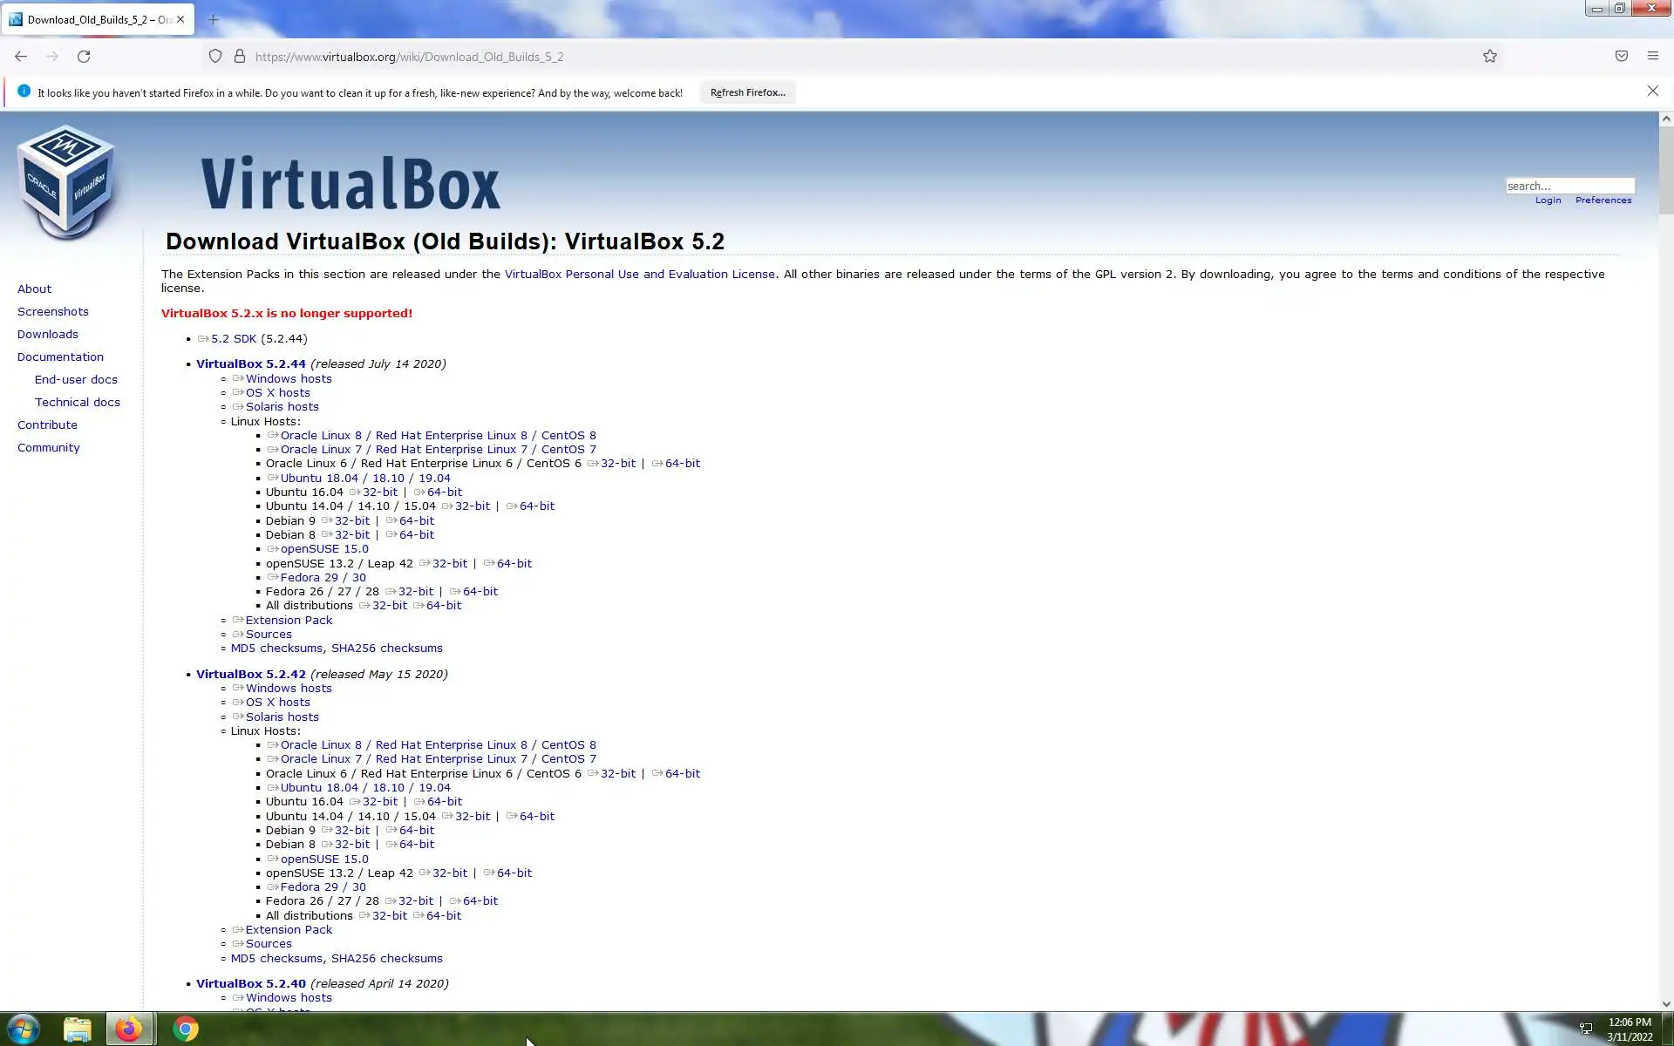The height and width of the screenshot is (1046, 1674).
Task: Open a new browser tab
Action: click(213, 19)
